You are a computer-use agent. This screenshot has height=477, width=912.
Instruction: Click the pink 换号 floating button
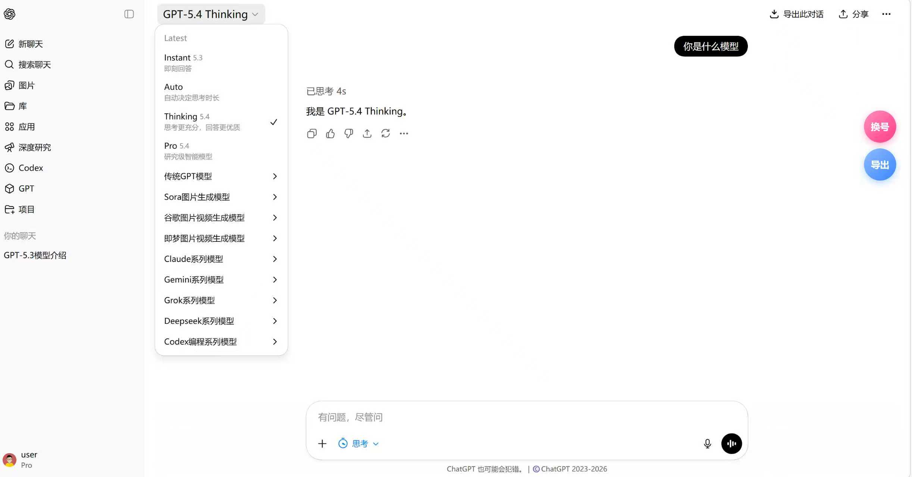pos(880,127)
